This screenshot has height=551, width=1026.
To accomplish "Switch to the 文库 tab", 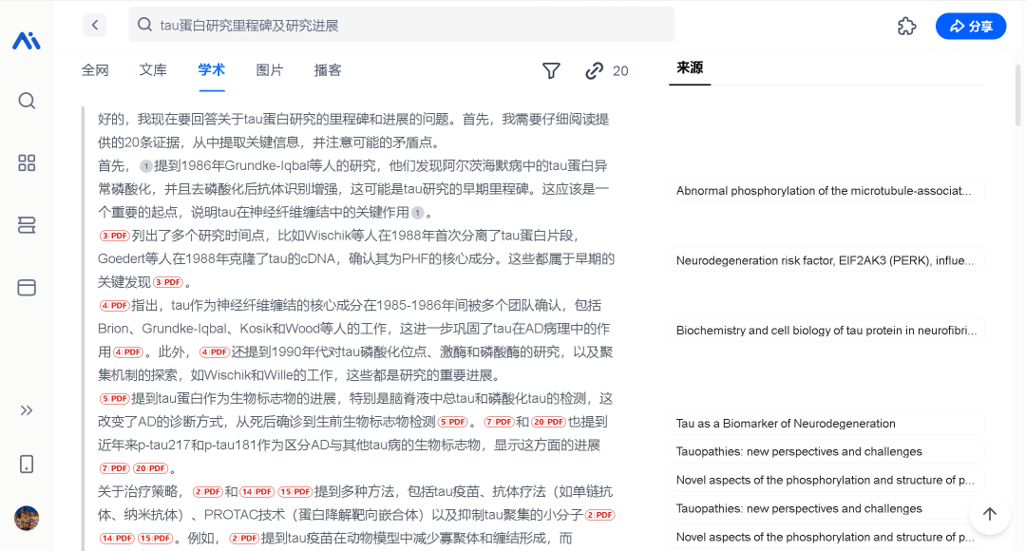I will click(153, 70).
